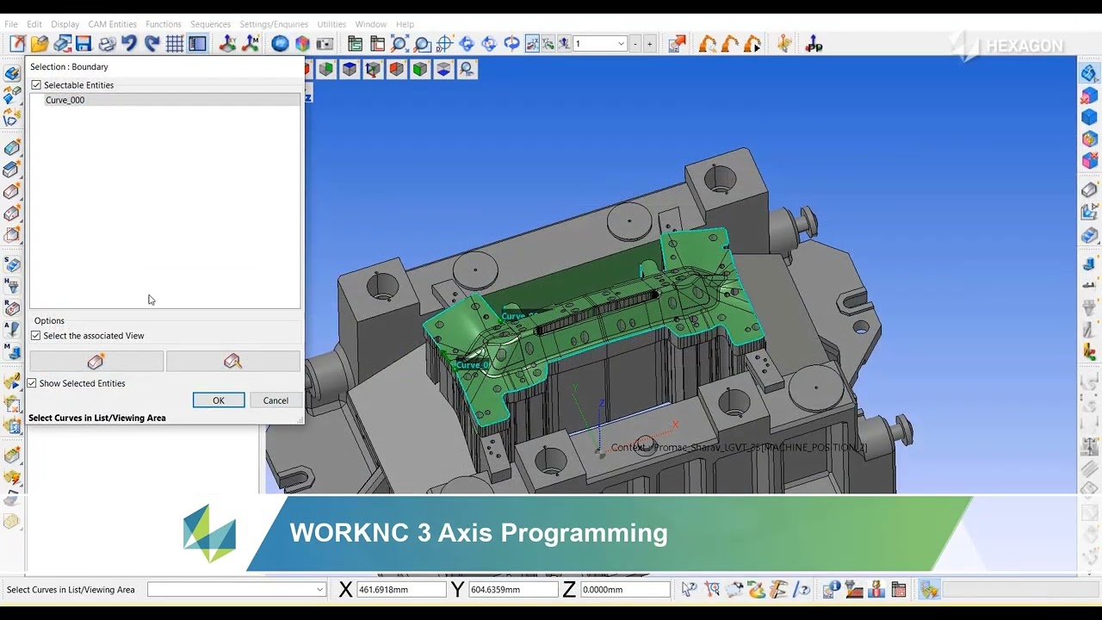
Task: Click the zoom fit magnifier icon
Action: 399,44
